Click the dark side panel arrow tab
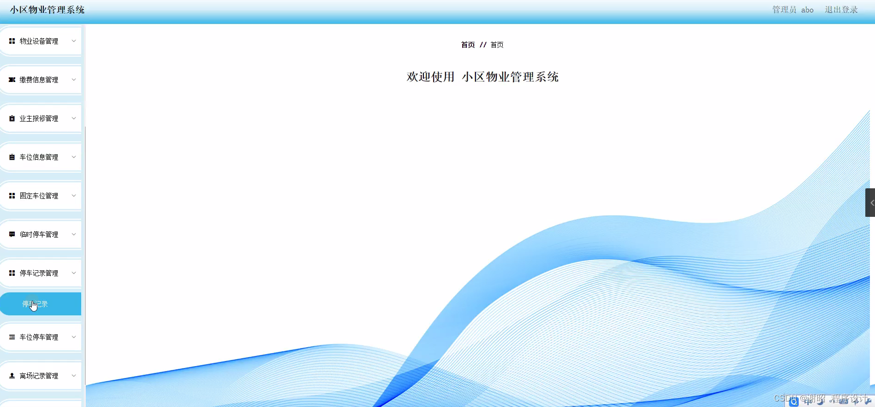 pos(870,203)
